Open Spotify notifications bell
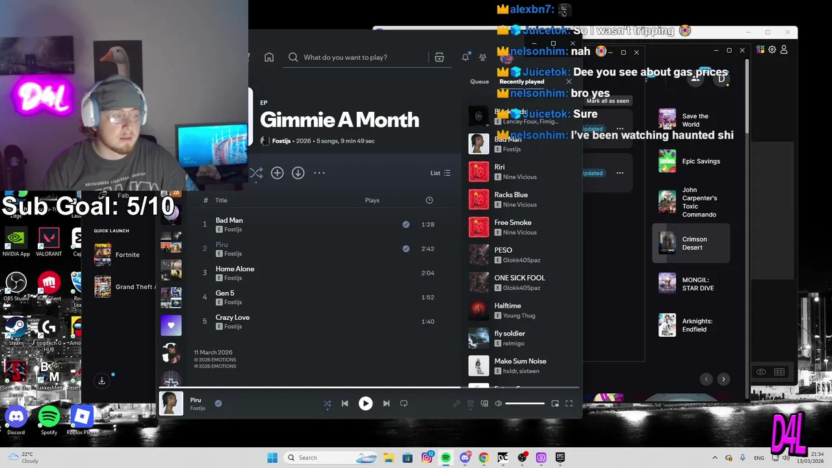Viewport: 832px width, 468px height. (x=465, y=57)
